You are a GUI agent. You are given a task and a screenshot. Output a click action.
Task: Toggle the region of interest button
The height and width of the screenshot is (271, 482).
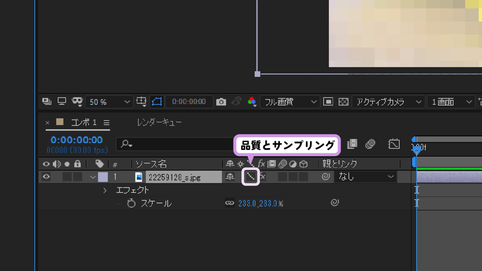click(x=157, y=102)
